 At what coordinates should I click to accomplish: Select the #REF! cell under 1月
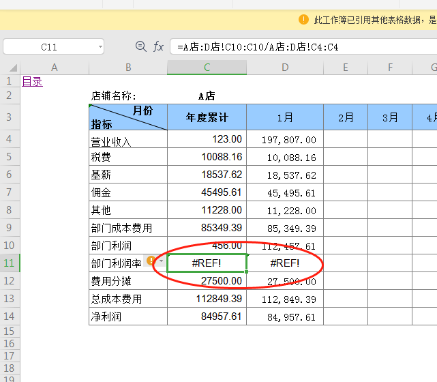coord(285,263)
